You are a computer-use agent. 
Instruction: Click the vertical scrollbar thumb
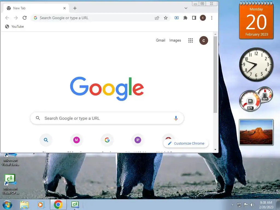pos(215,75)
